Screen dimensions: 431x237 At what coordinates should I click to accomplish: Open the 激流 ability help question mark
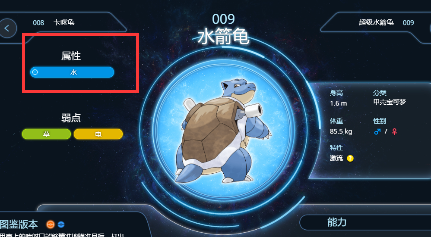click(x=350, y=158)
